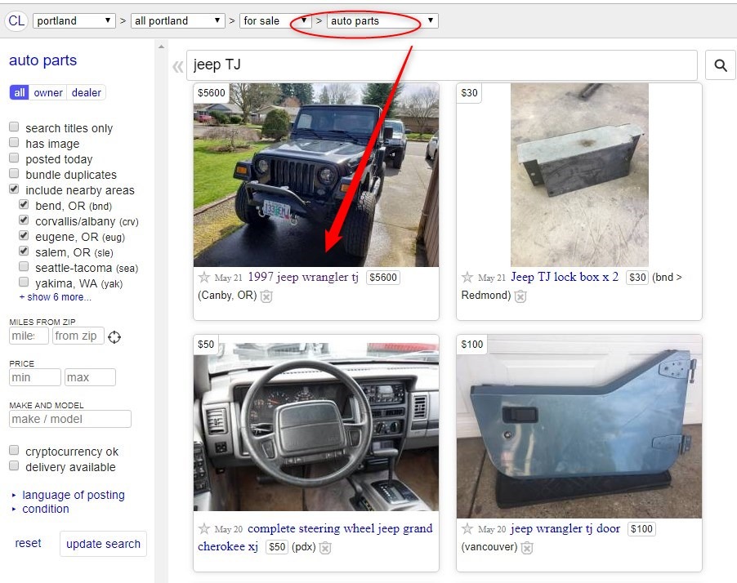The height and width of the screenshot is (583, 737).
Task: Click the crosshair locate-me icon by zip
Action: (x=114, y=336)
